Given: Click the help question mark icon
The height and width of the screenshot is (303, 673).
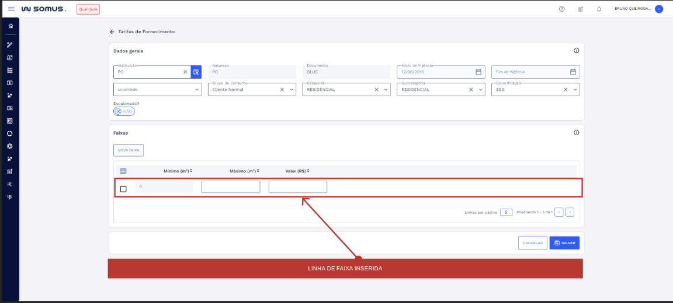Looking at the screenshot, I should click(x=561, y=9).
